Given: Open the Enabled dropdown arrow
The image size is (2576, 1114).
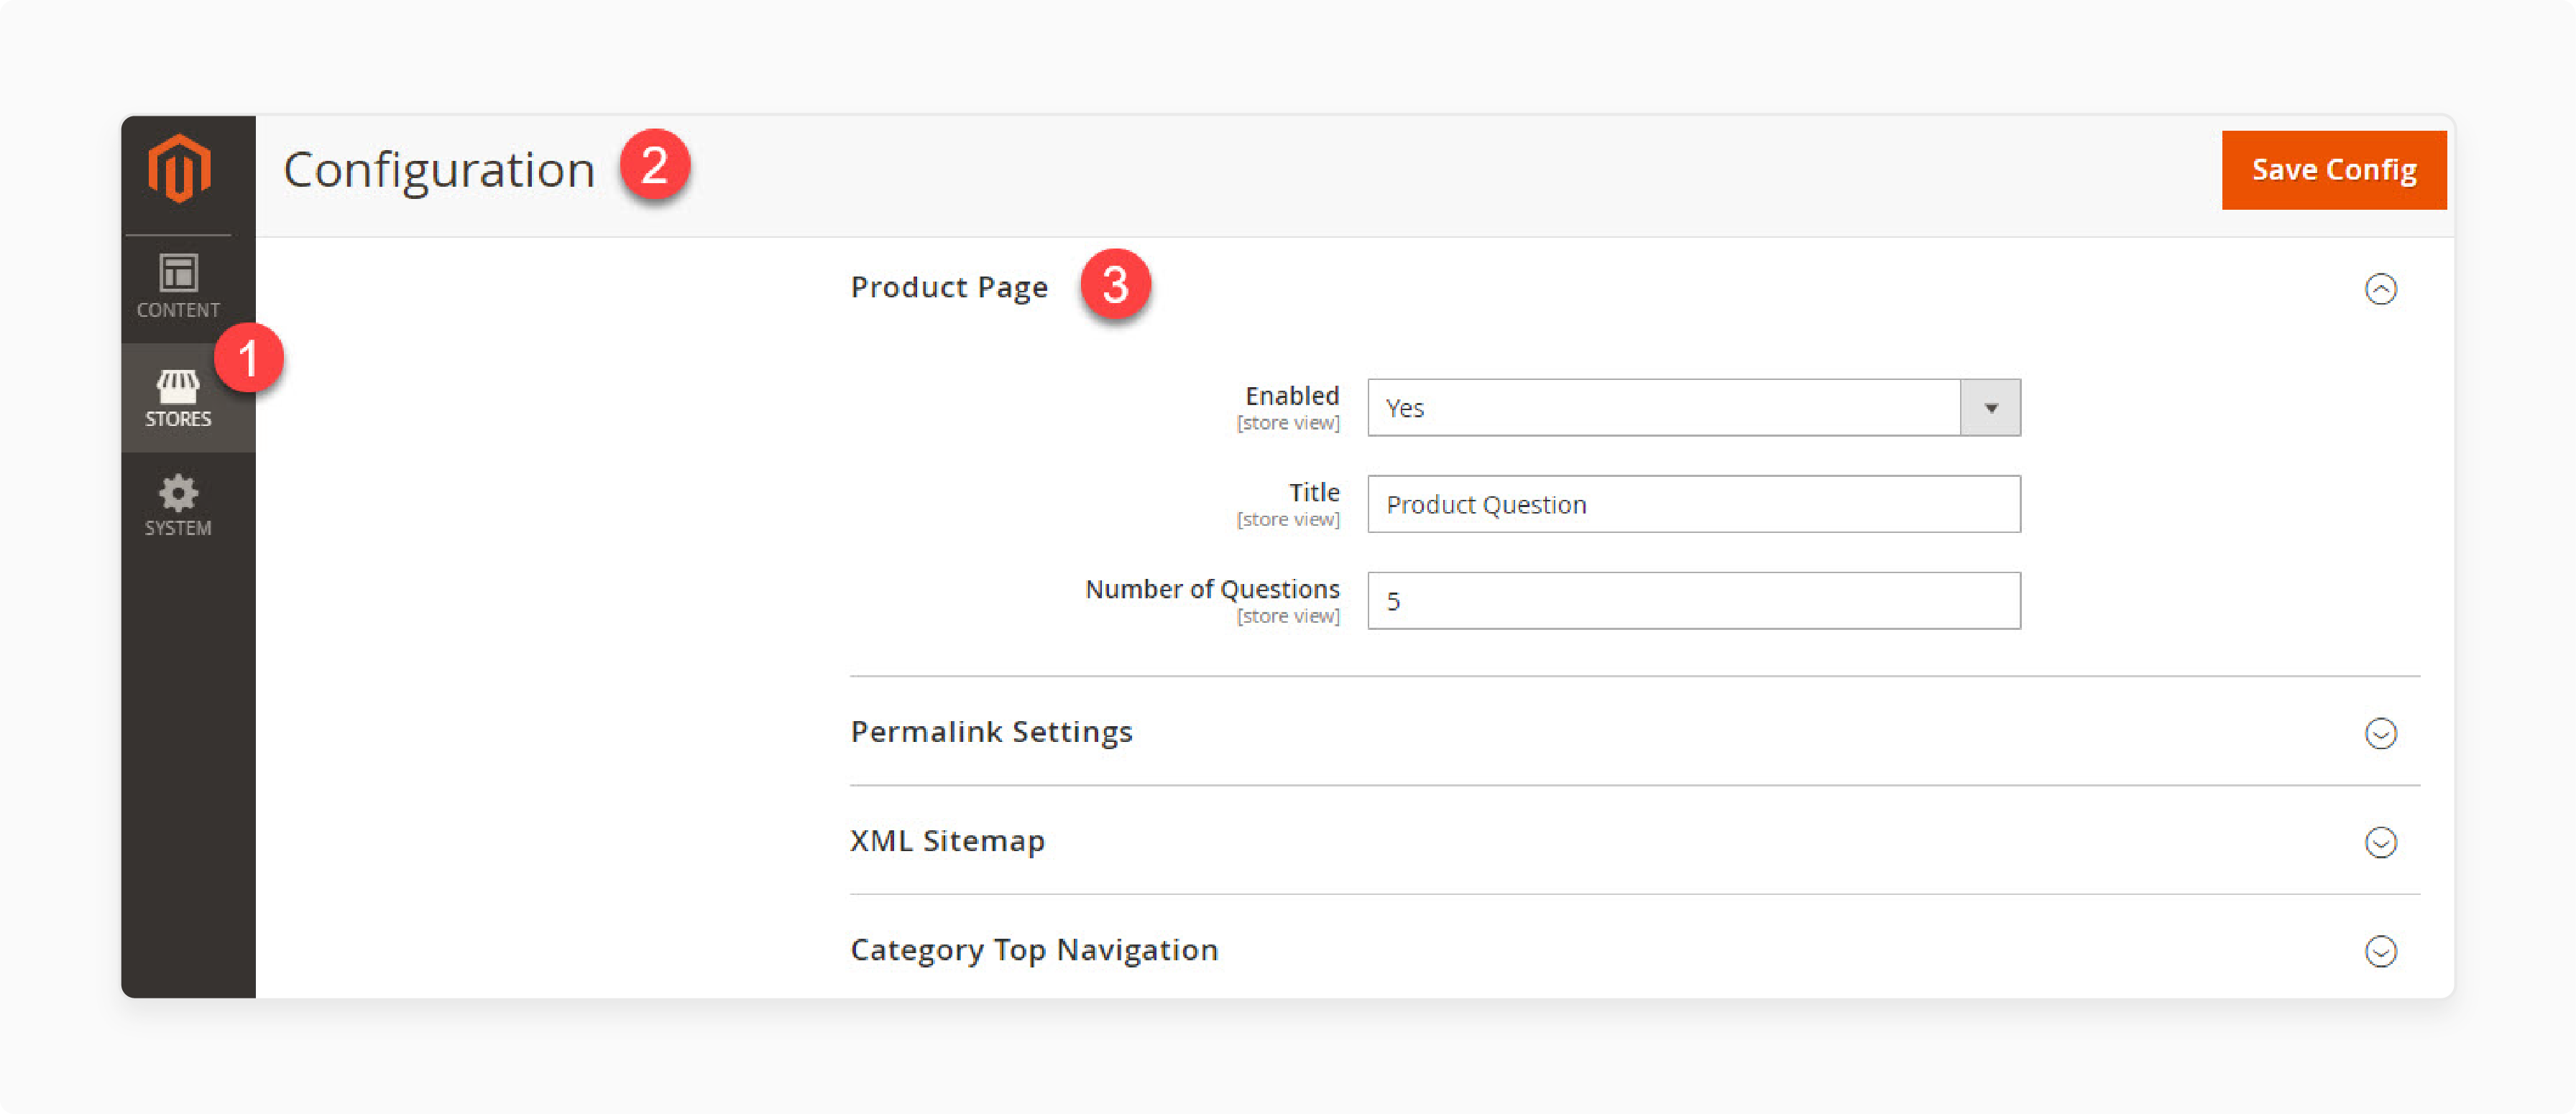Looking at the screenshot, I should (x=1990, y=408).
